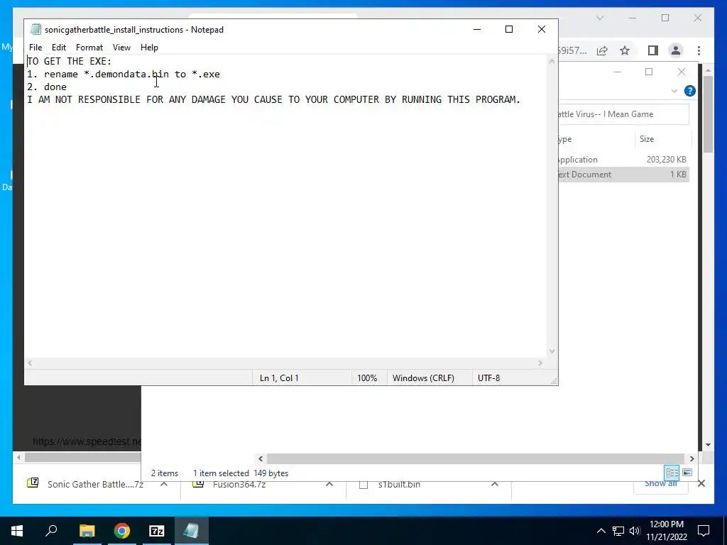Open File Explorer from the taskbar

point(87,531)
